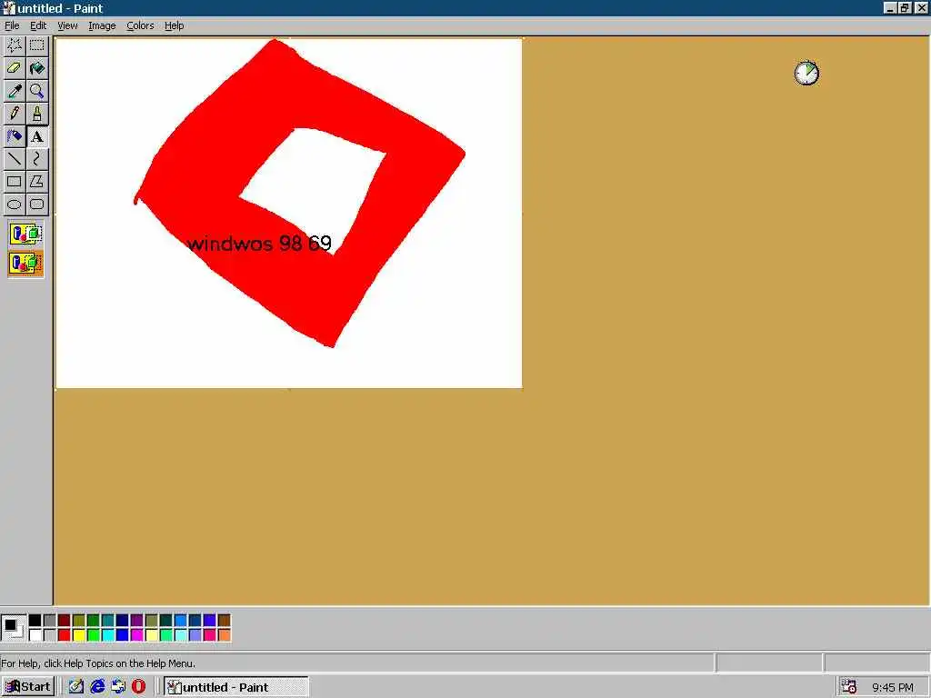Viewport: 931px width, 698px height.
Task: Pick the black color swatch
Action: [35, 621]
